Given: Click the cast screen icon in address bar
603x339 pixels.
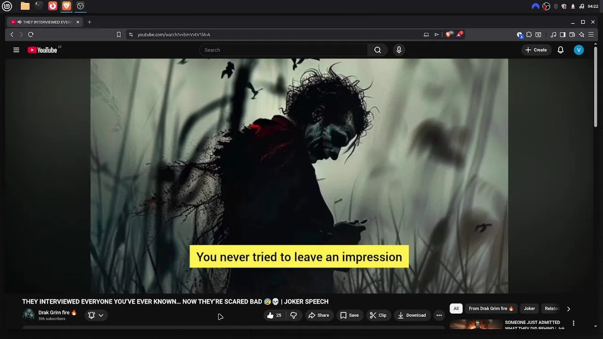Looking at the screenshot, I should [426, 34].
